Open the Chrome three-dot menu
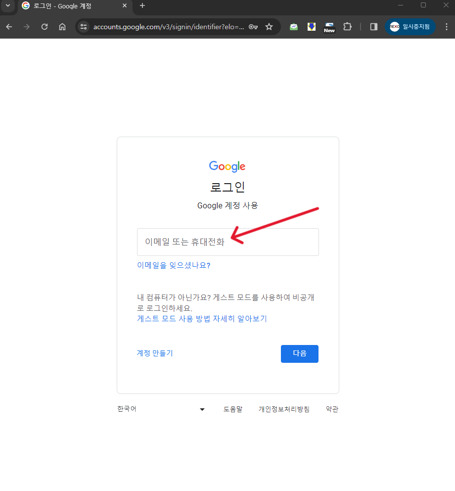 (x=447, y=27)
